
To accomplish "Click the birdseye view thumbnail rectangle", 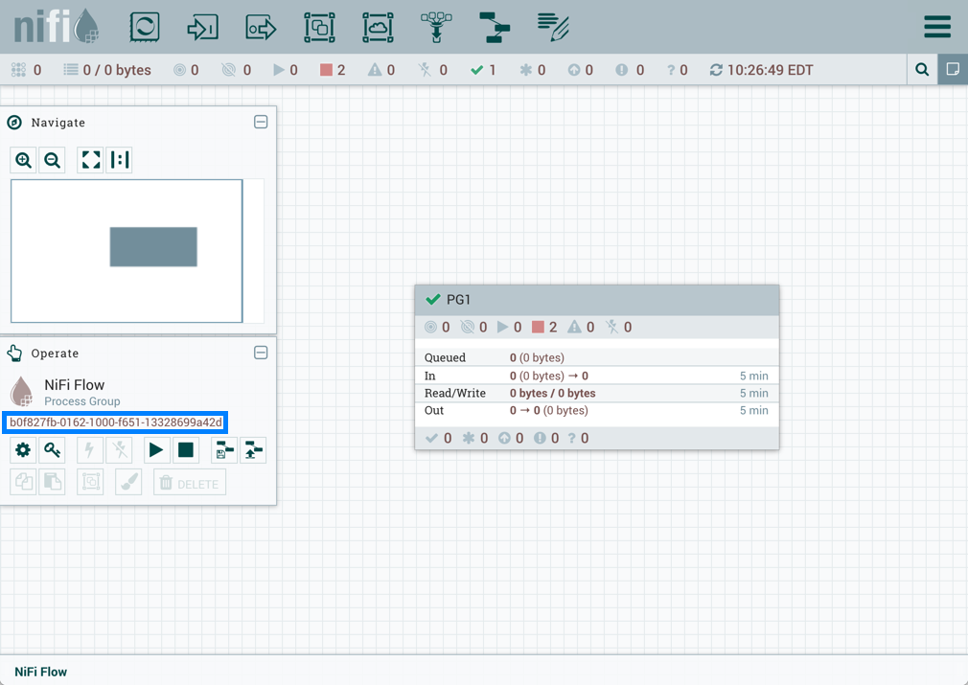I will pos(153,246).
